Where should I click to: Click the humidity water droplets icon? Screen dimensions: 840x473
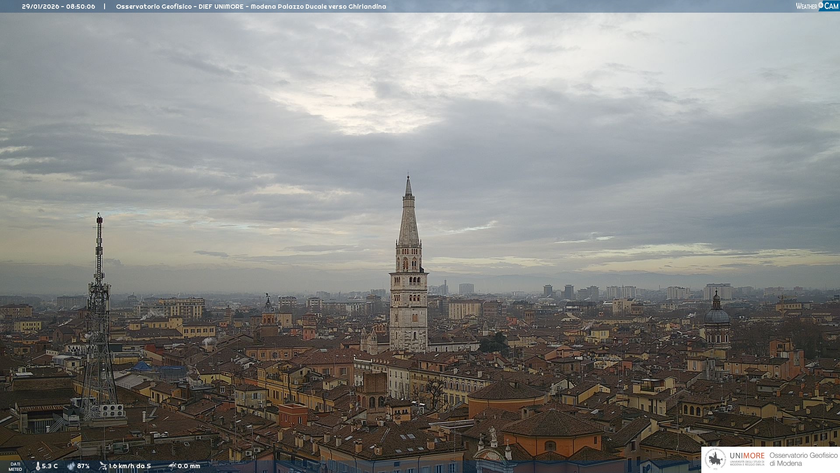pyautogui.click(x=71, y=466)
